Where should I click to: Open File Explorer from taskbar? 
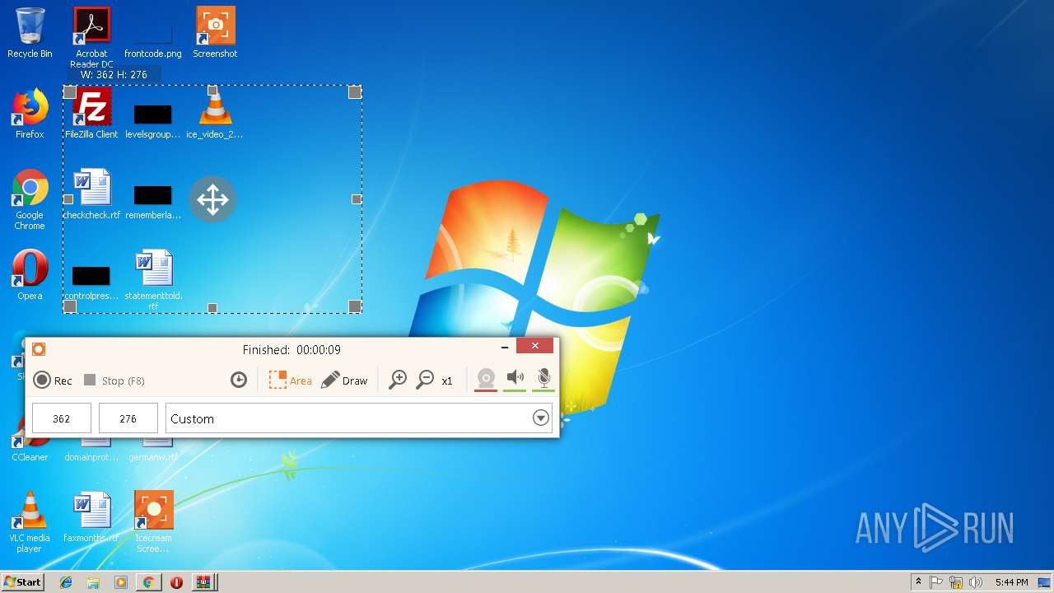tap(93, 582)
